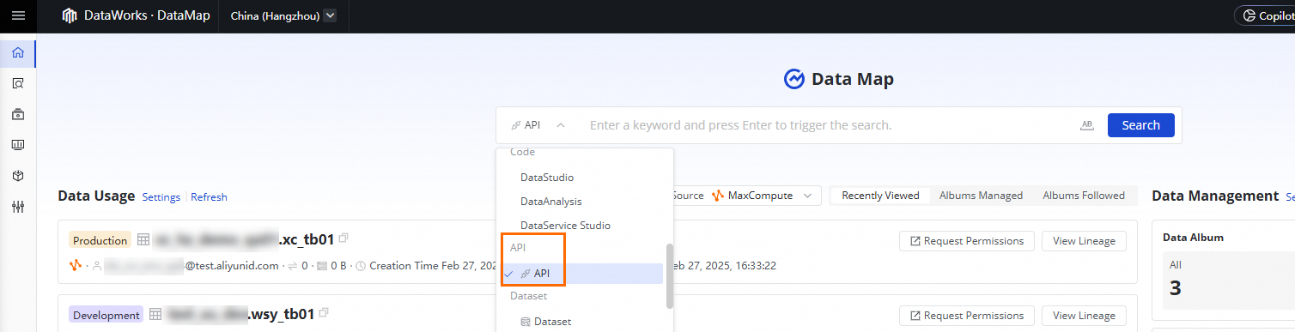
Task: Click the Data Usage Refresh link
Action: coord(209,196)
